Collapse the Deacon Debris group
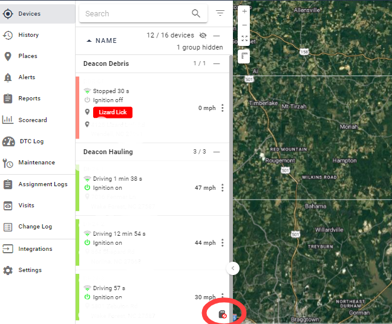Screen dimensions: 392x324 tap(217, 63)
